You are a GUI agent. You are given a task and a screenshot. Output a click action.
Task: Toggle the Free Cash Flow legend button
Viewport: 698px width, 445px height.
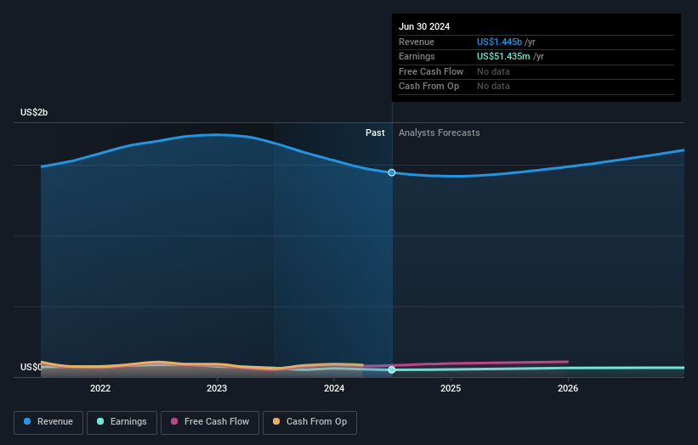coord(210,422)
